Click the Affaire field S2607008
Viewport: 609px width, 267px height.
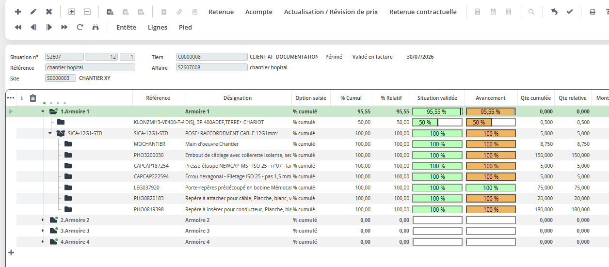[212, 68]
